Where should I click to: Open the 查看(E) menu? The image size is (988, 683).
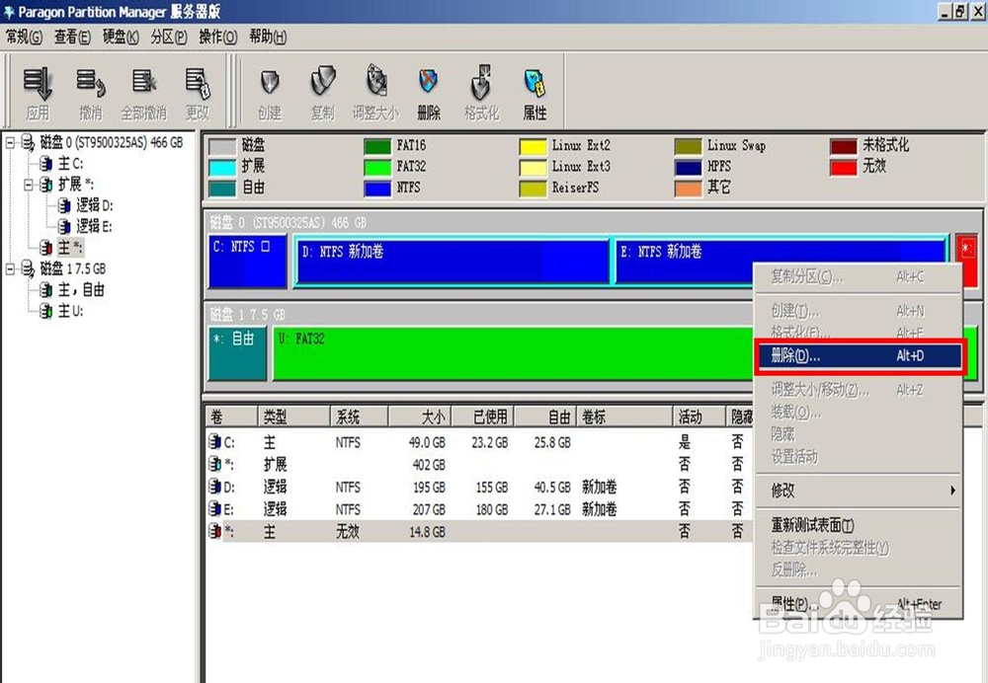[x=72, y=38]
